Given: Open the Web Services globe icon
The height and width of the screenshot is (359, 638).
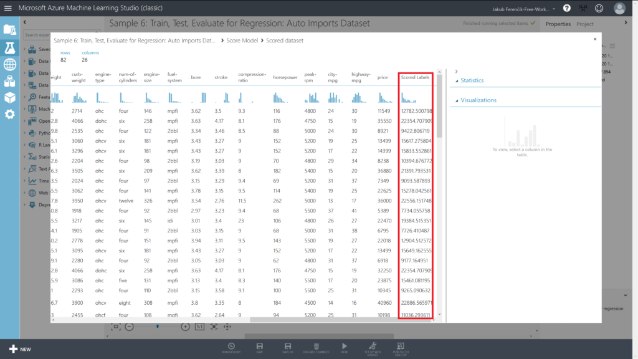Looking at the screenshot, I should click(x=9, y=64).
